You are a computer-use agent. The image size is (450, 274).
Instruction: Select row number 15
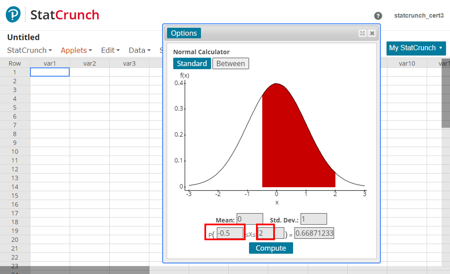(x=15, y=195)
